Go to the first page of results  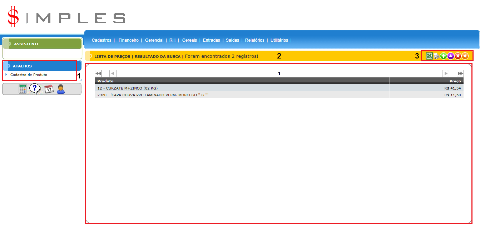pos(98,73)
